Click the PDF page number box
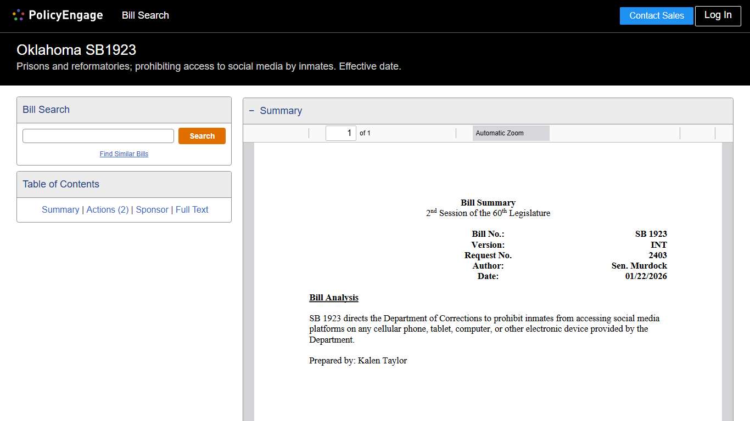Screen dimensions: 750x421 (340, 133)
